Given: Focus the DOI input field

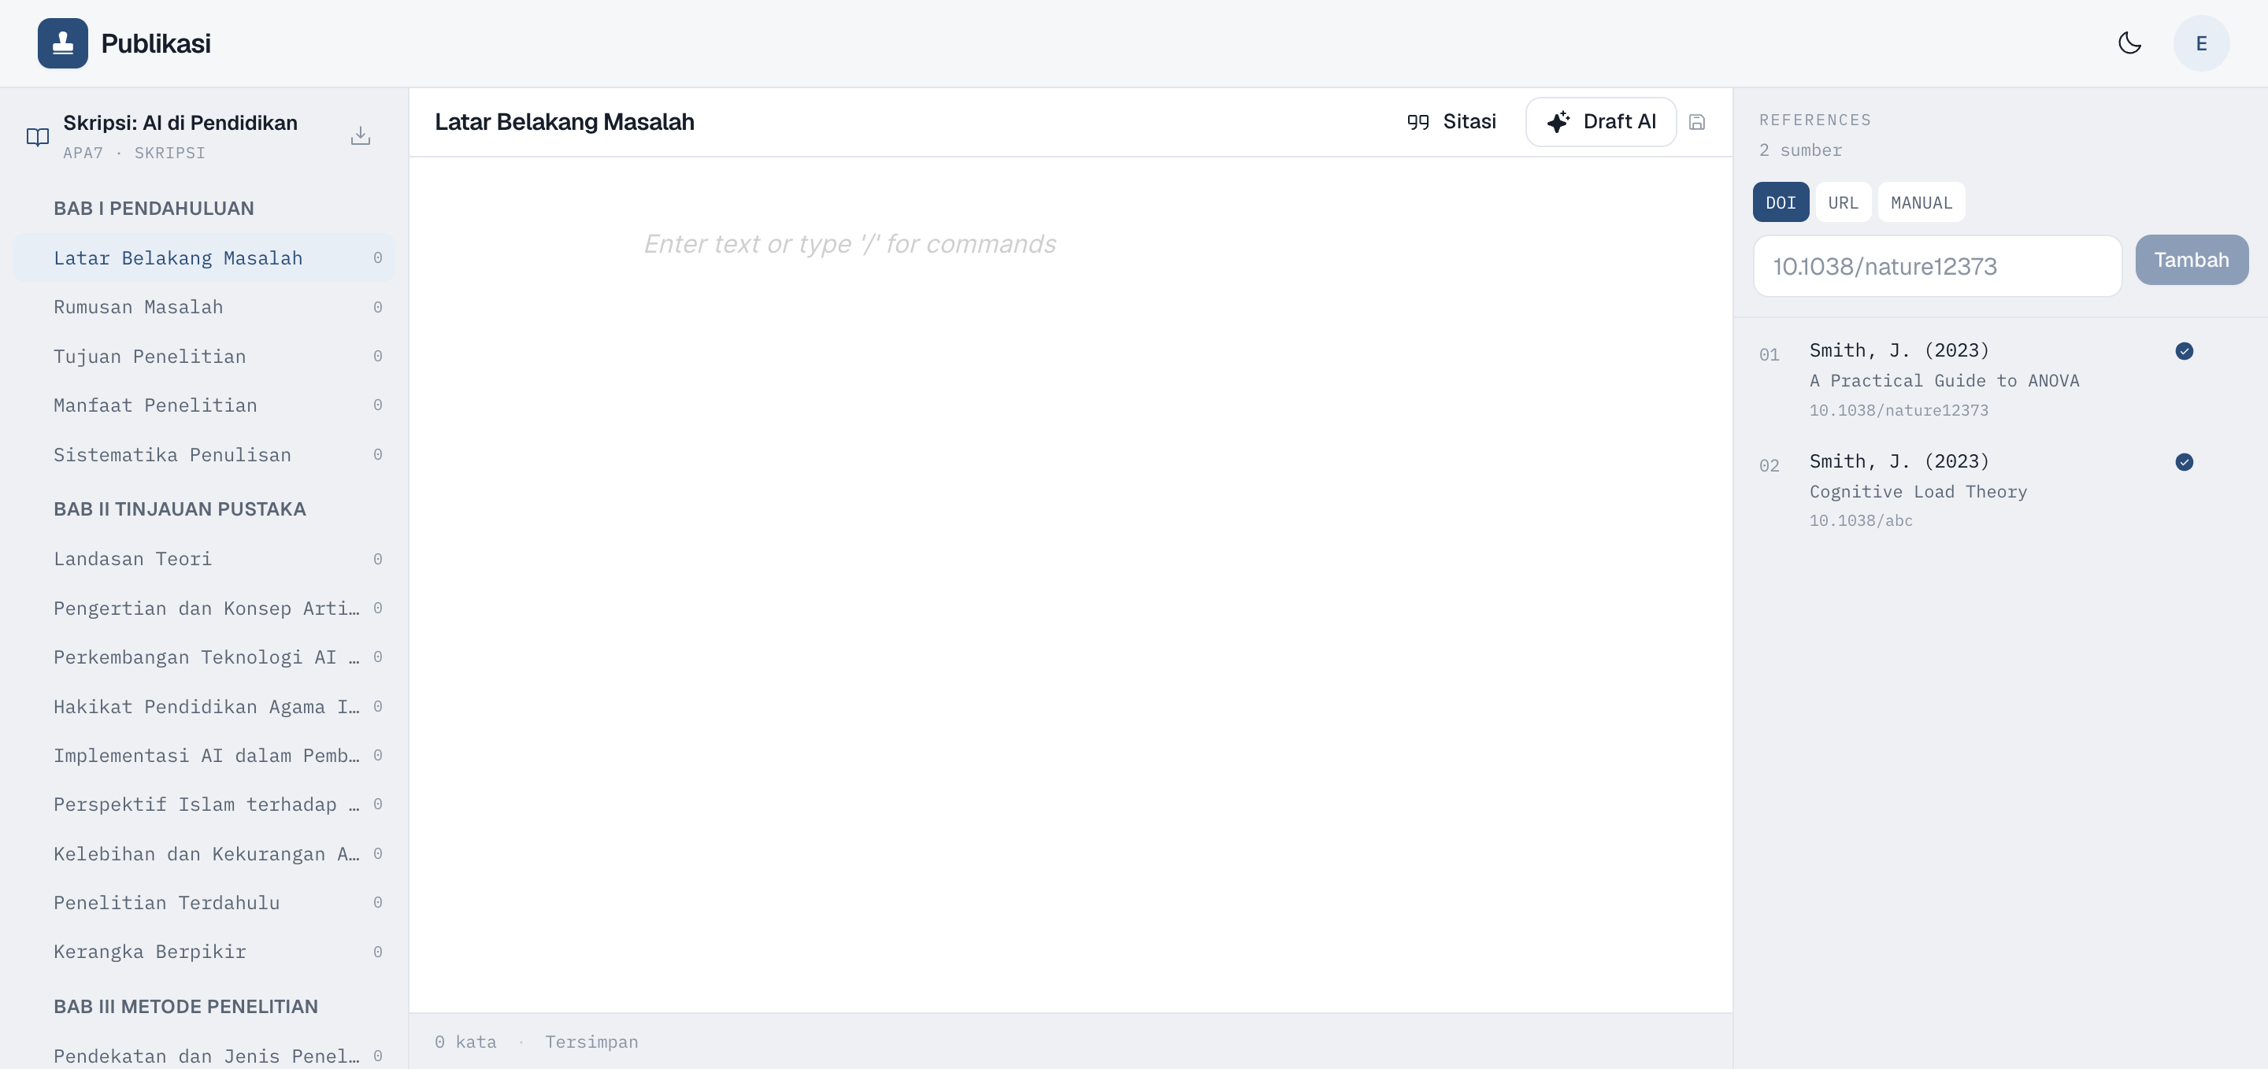Looking at the screenshot, I should (x=1937, y=266).
